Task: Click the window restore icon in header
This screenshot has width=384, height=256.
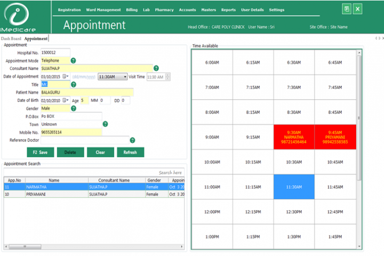Action: pyautogui.click(x=347, y=9)
